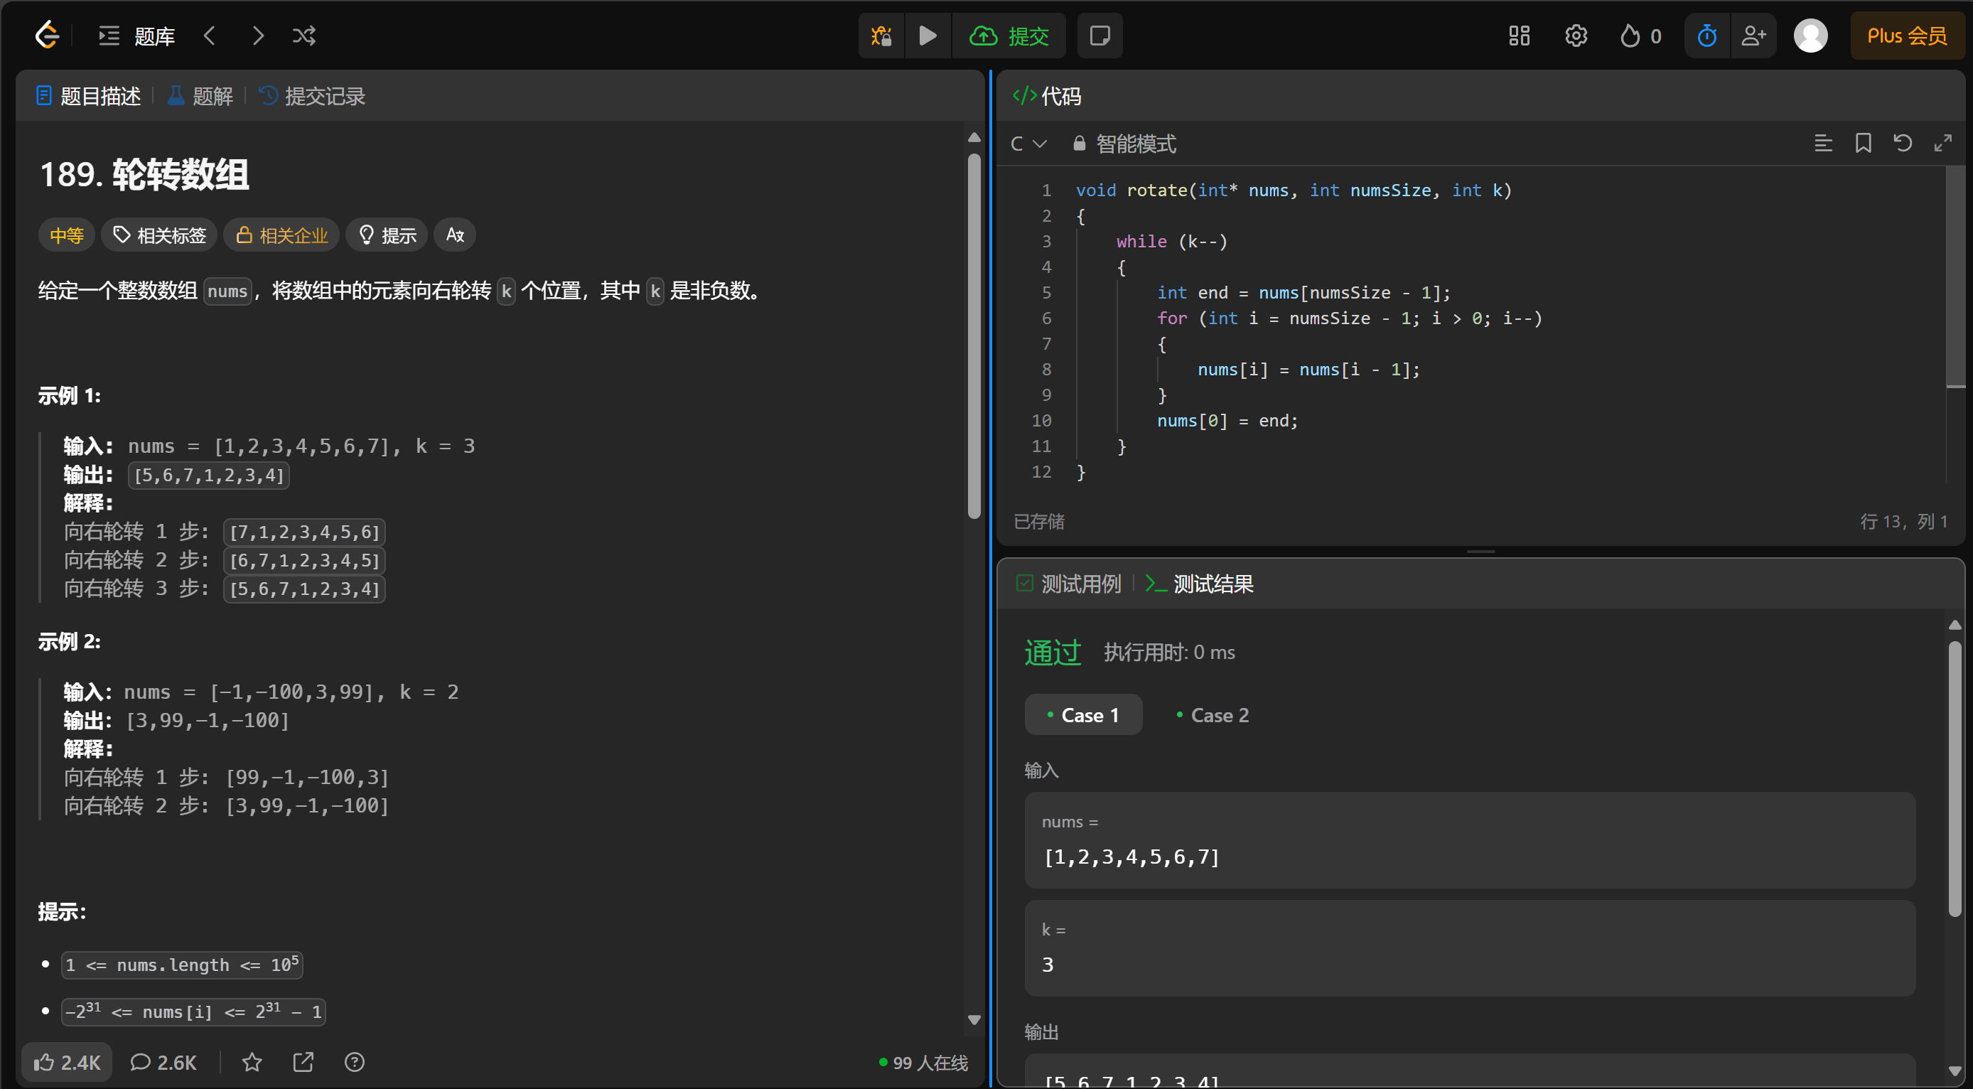Screen dimensions: 1973x1089
Task: Open the C language dropdown
Action: [1028, 144]
